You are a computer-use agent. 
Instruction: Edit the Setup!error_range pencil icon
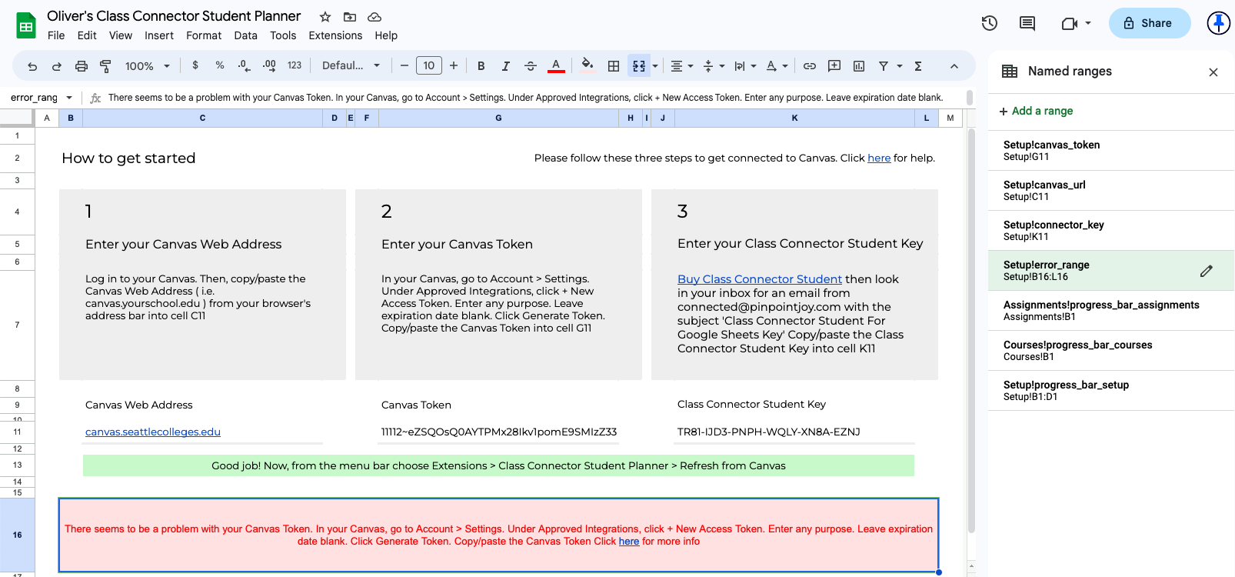click(x=1207, y=271)
